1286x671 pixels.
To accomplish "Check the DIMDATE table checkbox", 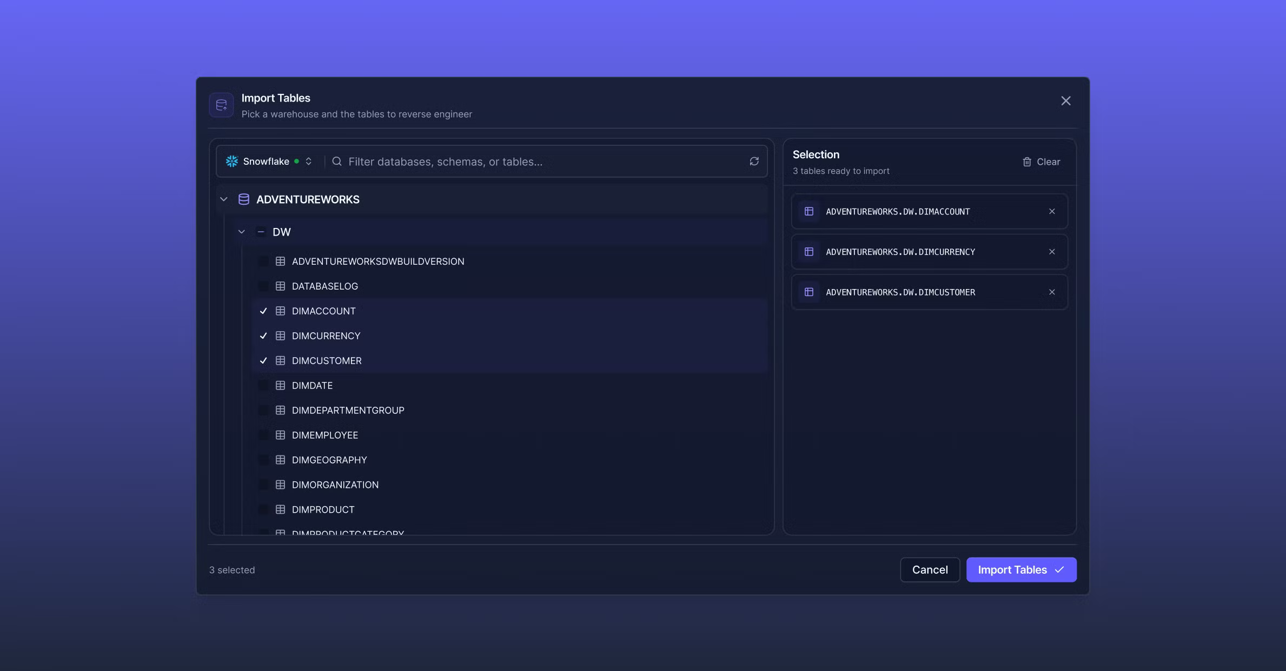I will 263,386.
